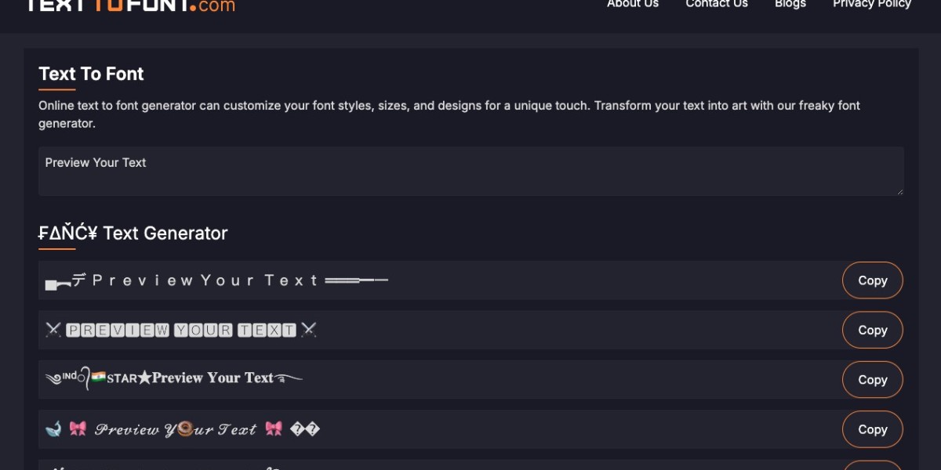This screenshot has height=470, width=941.
Task: Go to the Contact Us page
Action: click(717, 4)
